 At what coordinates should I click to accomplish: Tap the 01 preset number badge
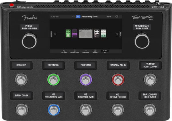pos(78,17)
